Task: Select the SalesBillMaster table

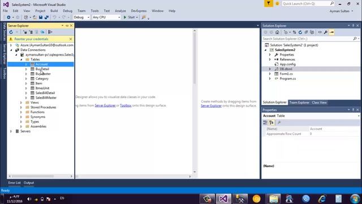Action: pyautogui.click(x=46, y=98)
